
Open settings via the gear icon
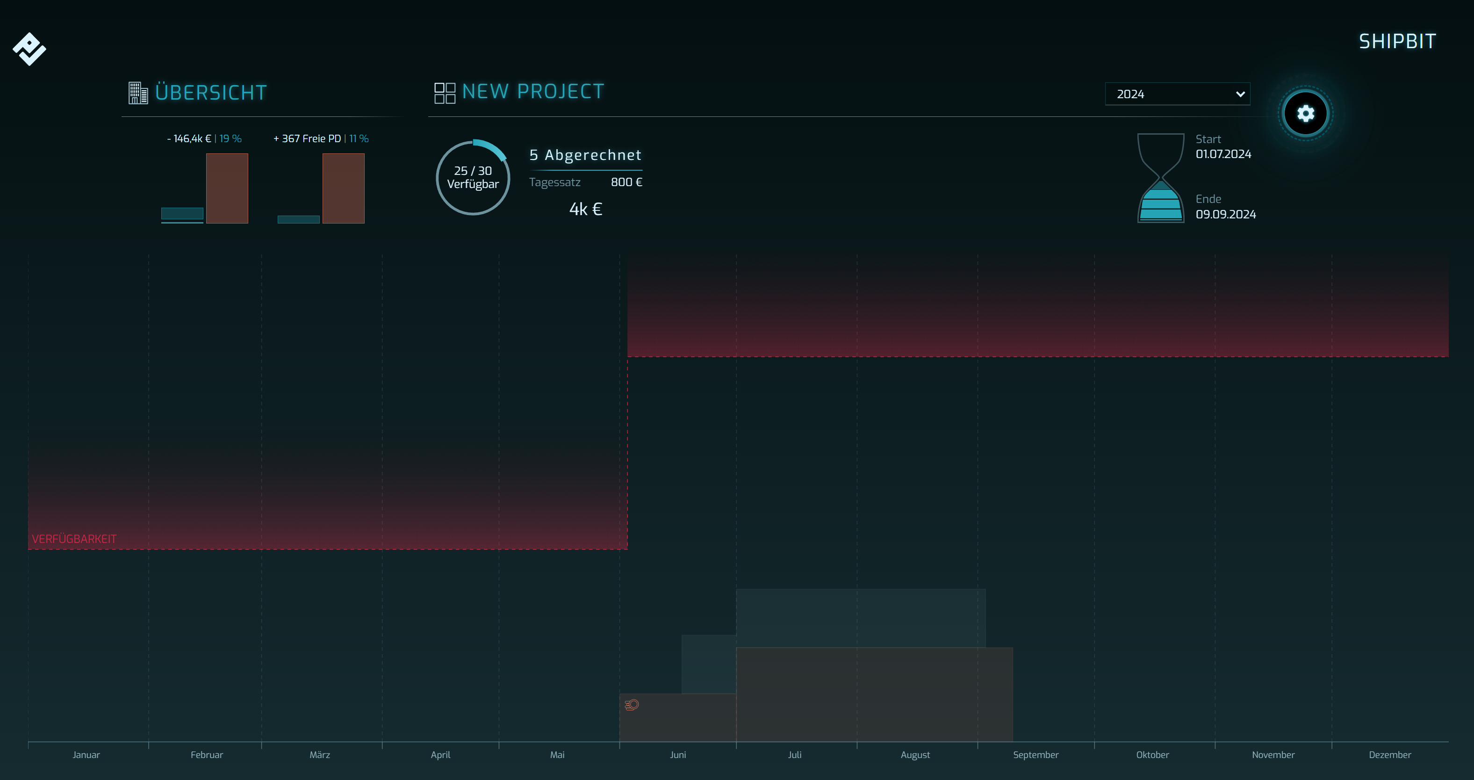[1305, 113]
